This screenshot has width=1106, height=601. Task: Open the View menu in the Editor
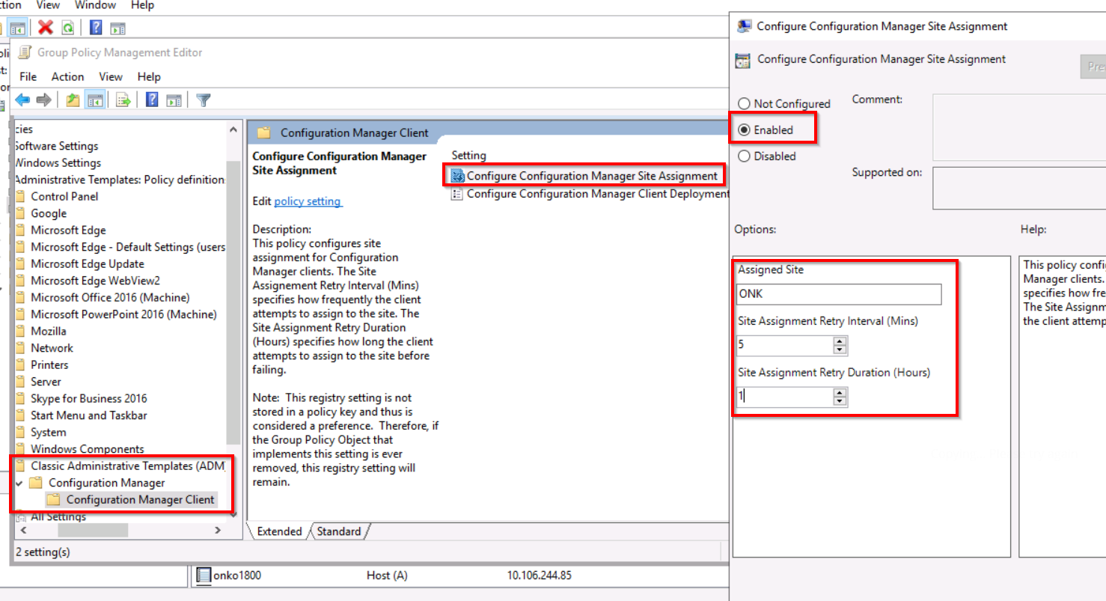[111, 76]
